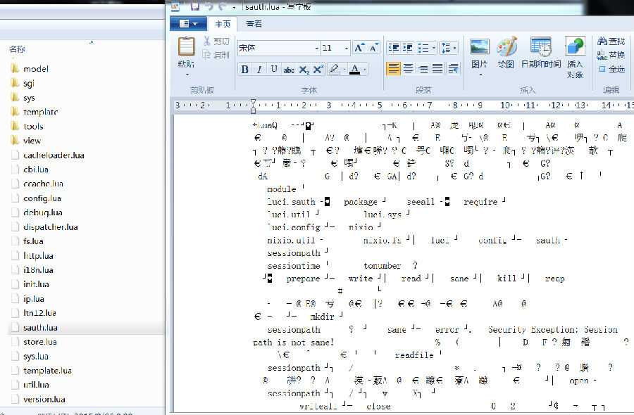Toggle Strikethrough formatting
This screenshot has width=634, height=415.
click(289, 70)
